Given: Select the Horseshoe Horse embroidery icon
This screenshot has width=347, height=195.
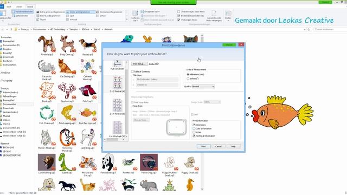Looking at the screenshot, I should click(67, 140).
